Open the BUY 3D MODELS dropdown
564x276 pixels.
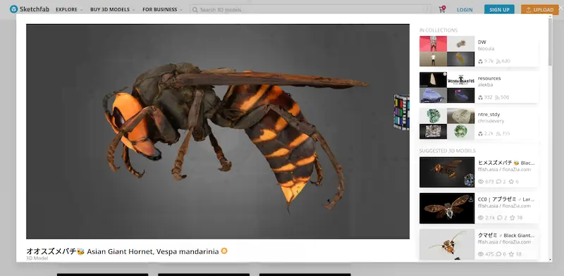tap(112, 10)
